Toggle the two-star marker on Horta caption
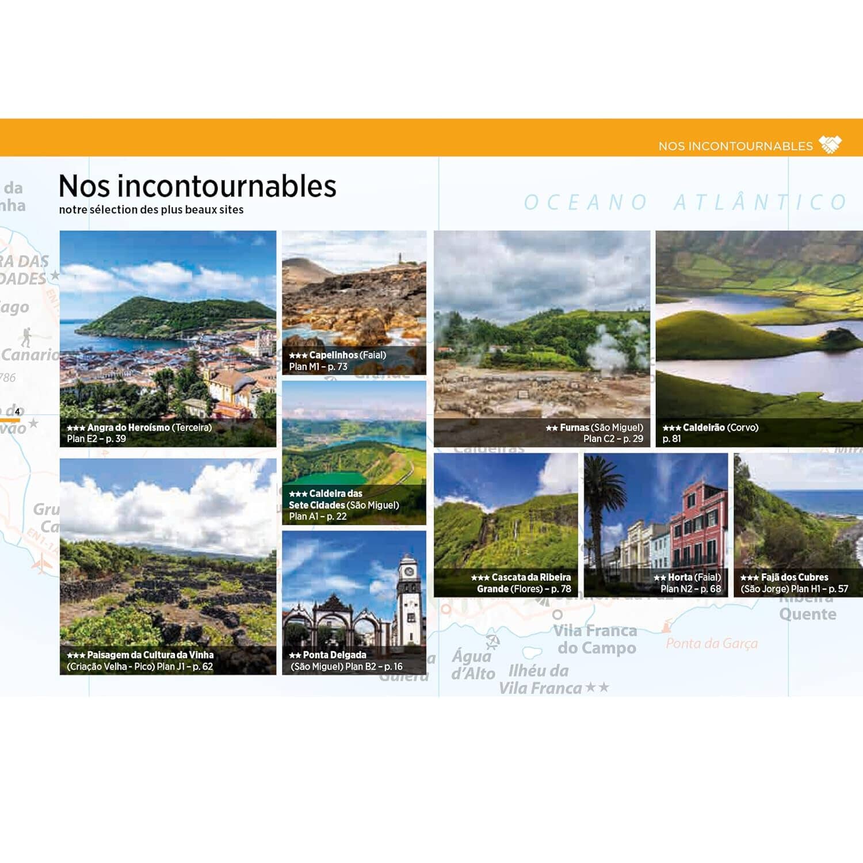 pyautogui.click(x=660, y=577)
